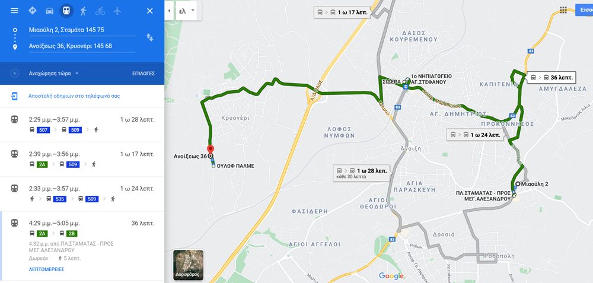The width and height of the screenshot is (593, 283).
Task: Click Αποστολή οδηγιών στο τηλέφωνό σας link
Action: (74, 96)
